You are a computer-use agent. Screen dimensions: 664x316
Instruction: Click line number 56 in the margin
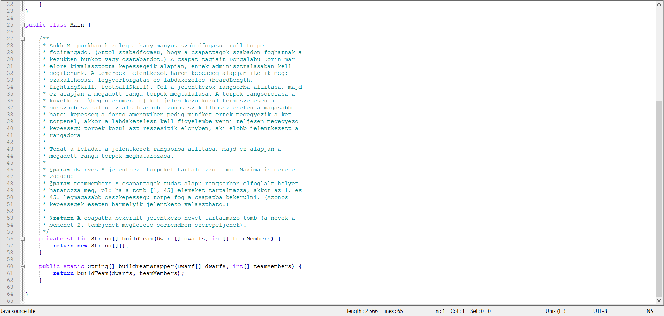click(10, 239)
